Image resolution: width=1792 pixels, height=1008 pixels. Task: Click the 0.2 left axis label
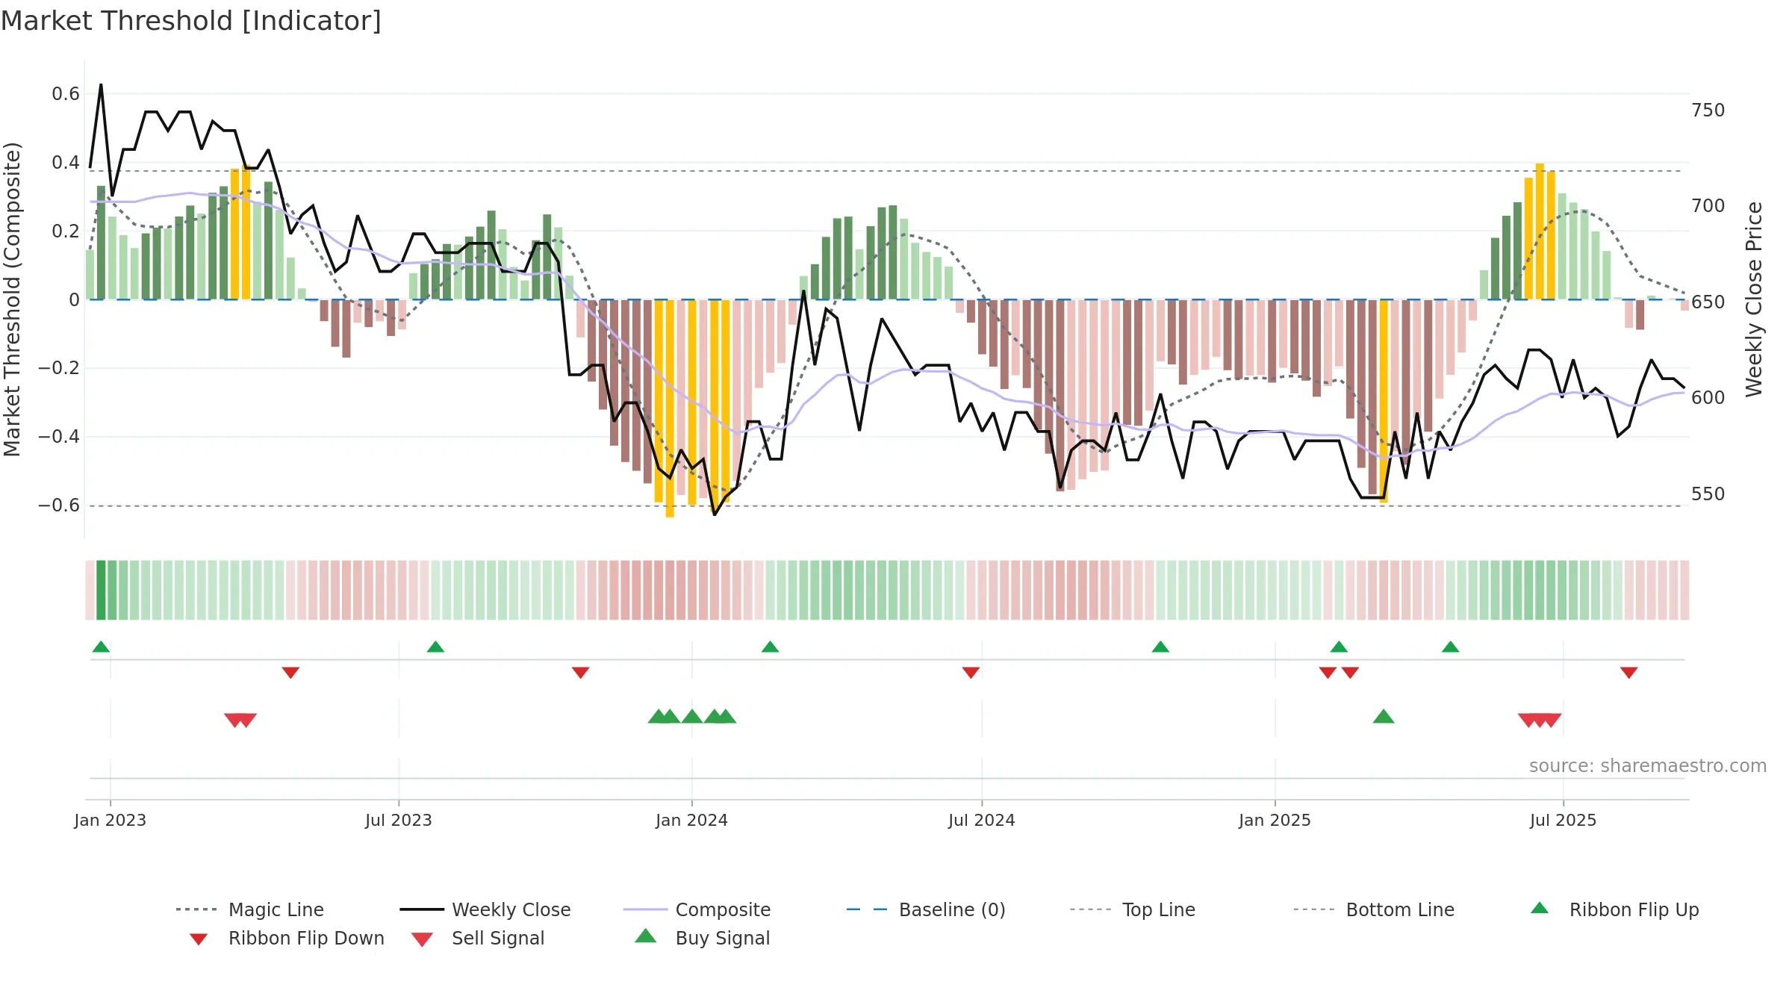tap(66, 231)
